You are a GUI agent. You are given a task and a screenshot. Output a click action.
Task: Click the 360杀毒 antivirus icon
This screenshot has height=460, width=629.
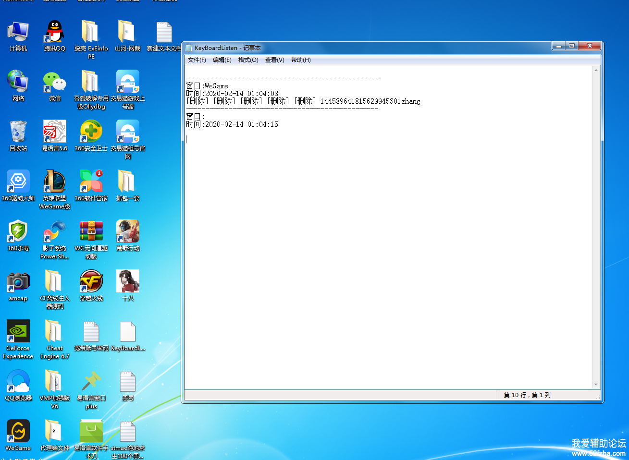(18, 232)
